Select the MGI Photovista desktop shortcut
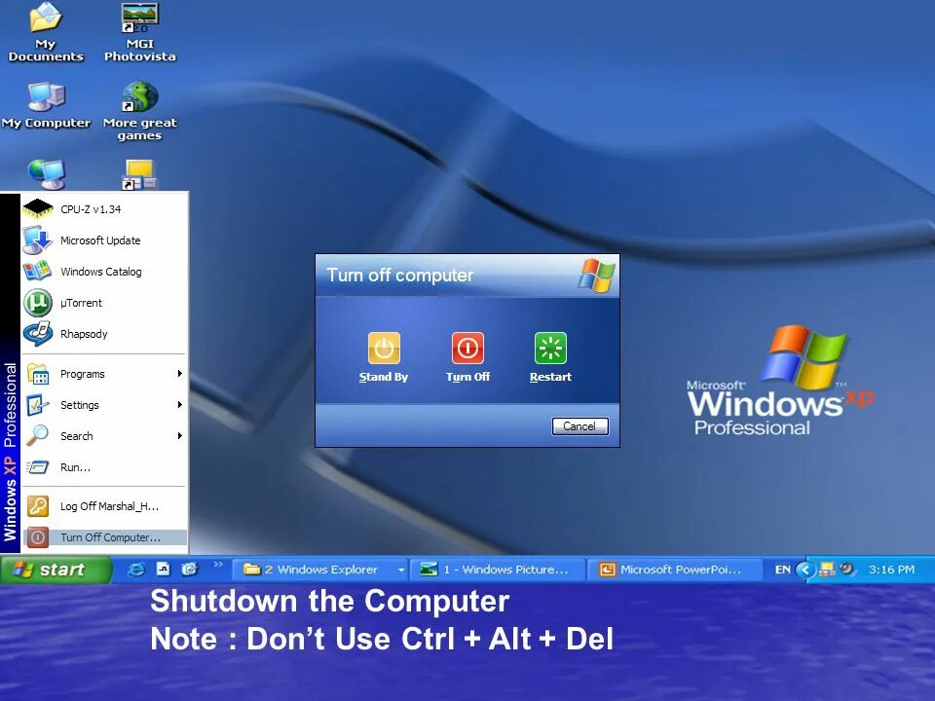The height and width of the screenshot is (701, 935). (140, 33)
